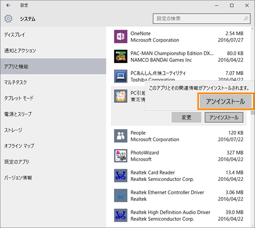Viewport: 255px width, 228px height.
Task: Select PAC-MAN Championship Edition DX entry
Action: point(172,53)
